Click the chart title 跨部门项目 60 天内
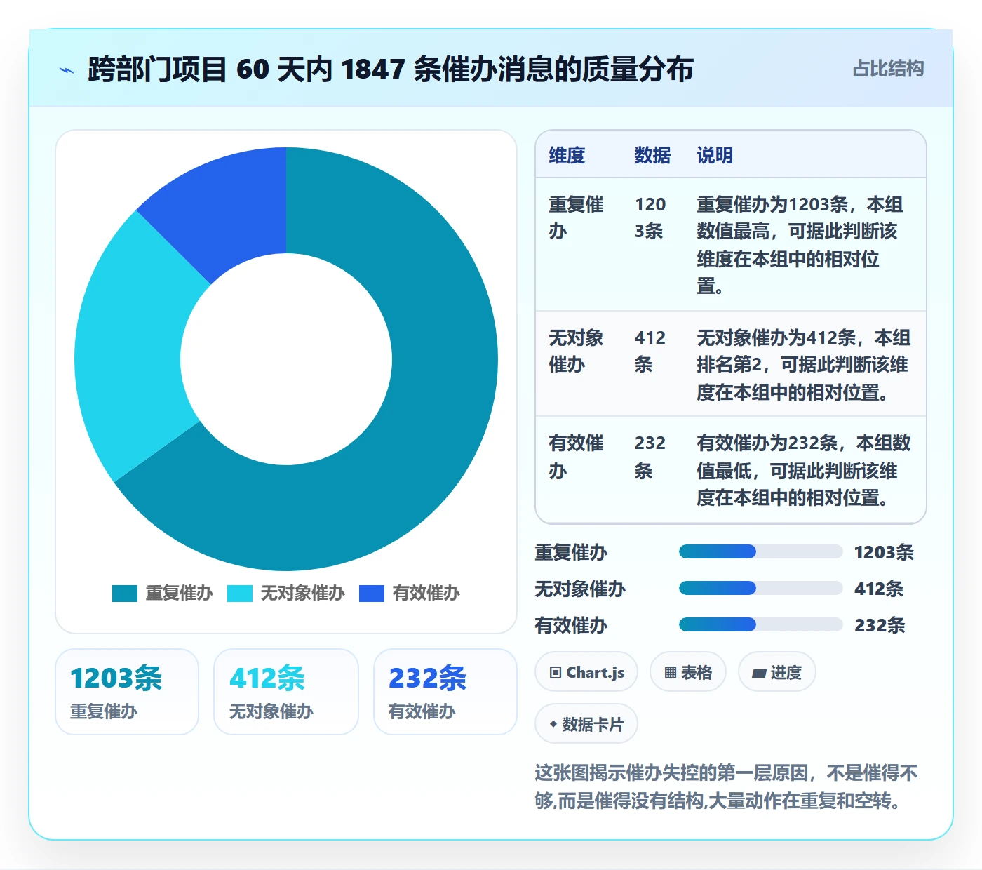The image size is (982, 870). [x=390, y=69]
